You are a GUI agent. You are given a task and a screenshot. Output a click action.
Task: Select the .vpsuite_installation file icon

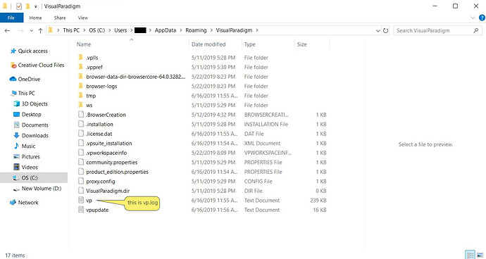pos(81,143)
